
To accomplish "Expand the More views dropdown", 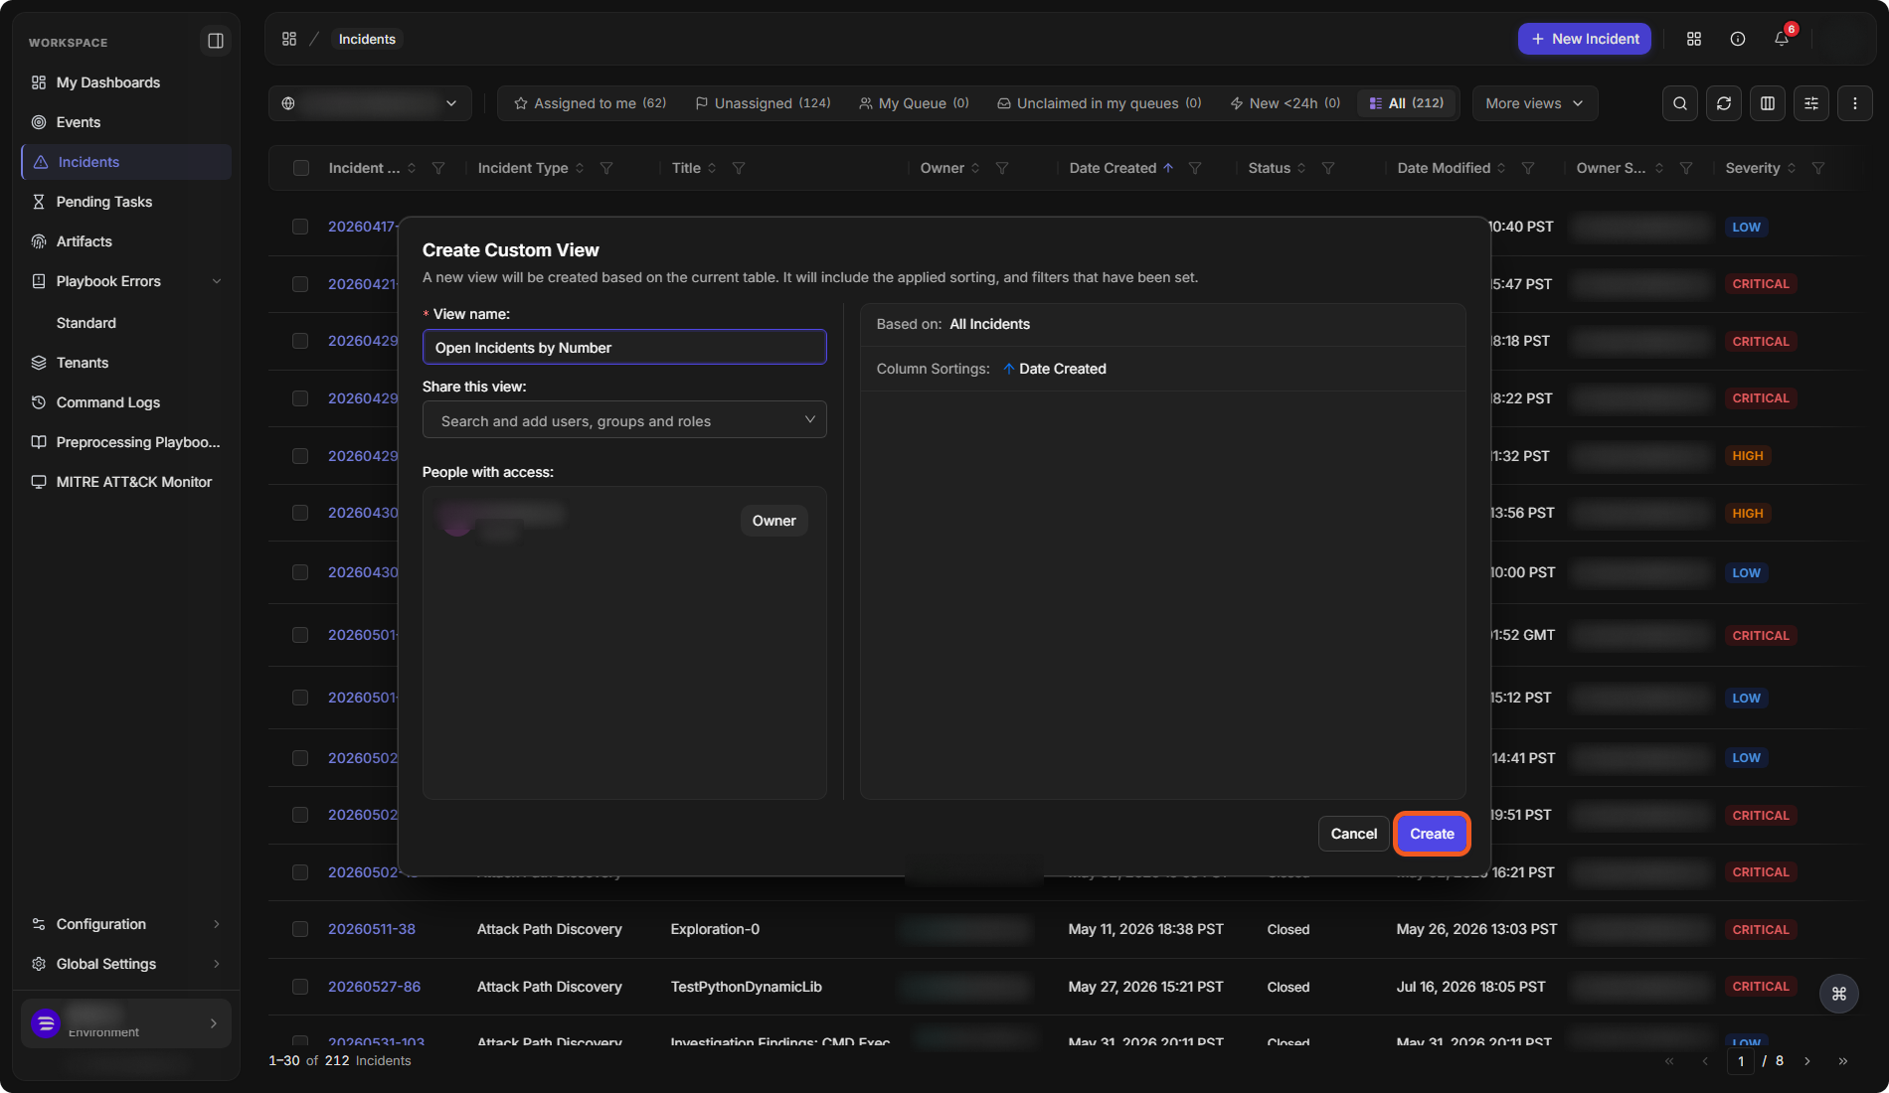I will 1534,103.
